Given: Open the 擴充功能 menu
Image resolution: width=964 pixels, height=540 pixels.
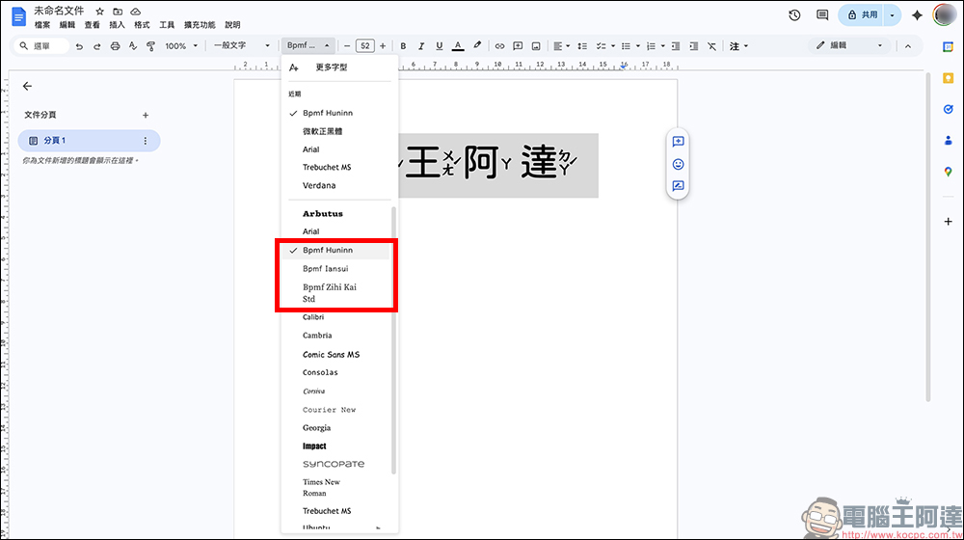Looking at the screenshot, I should point(200,25).
